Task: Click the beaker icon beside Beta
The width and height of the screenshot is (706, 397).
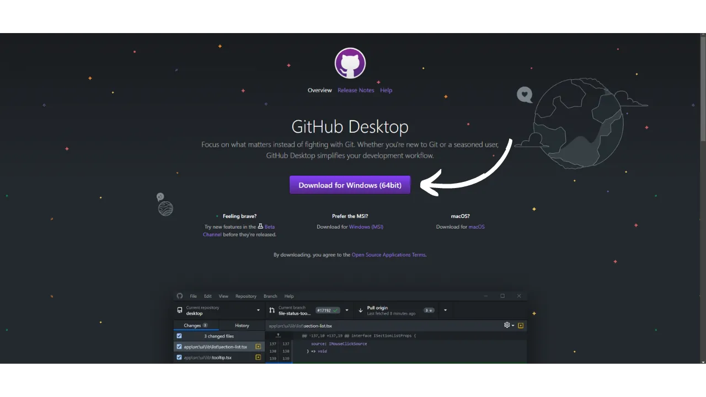Action: [260, 226]
